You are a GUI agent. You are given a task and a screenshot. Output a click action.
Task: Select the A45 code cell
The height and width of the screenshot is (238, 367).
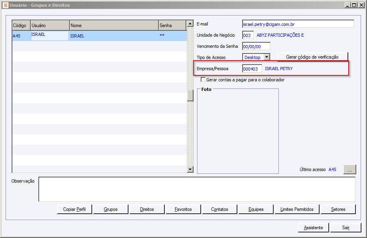pyautogui.click(x=21, y=36)
